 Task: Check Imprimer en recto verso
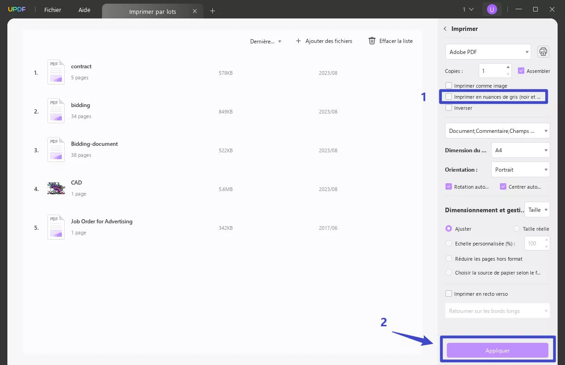point(449,293)
